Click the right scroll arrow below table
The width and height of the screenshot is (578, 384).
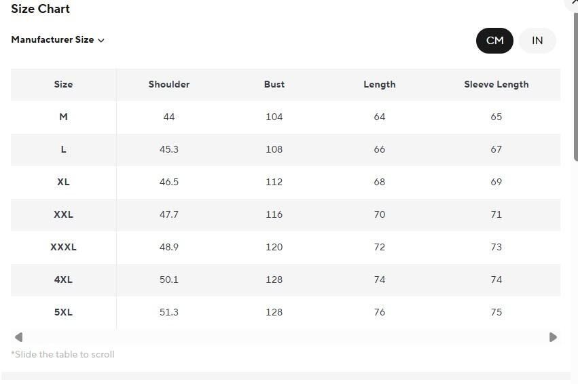click(x=553, y=337)
